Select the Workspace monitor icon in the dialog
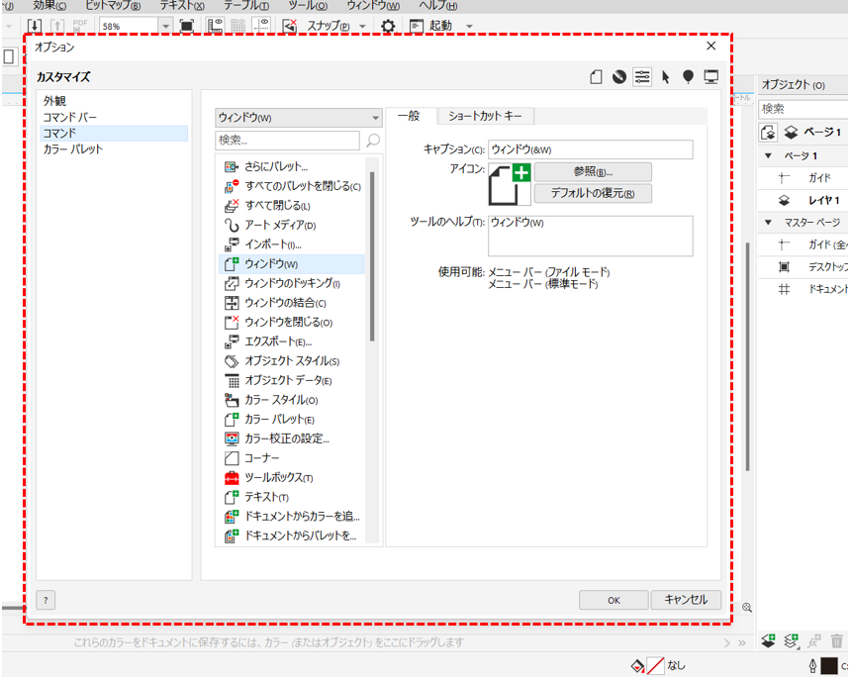The height and width of the screenshot is (681, 852). (x=710, y=76)
